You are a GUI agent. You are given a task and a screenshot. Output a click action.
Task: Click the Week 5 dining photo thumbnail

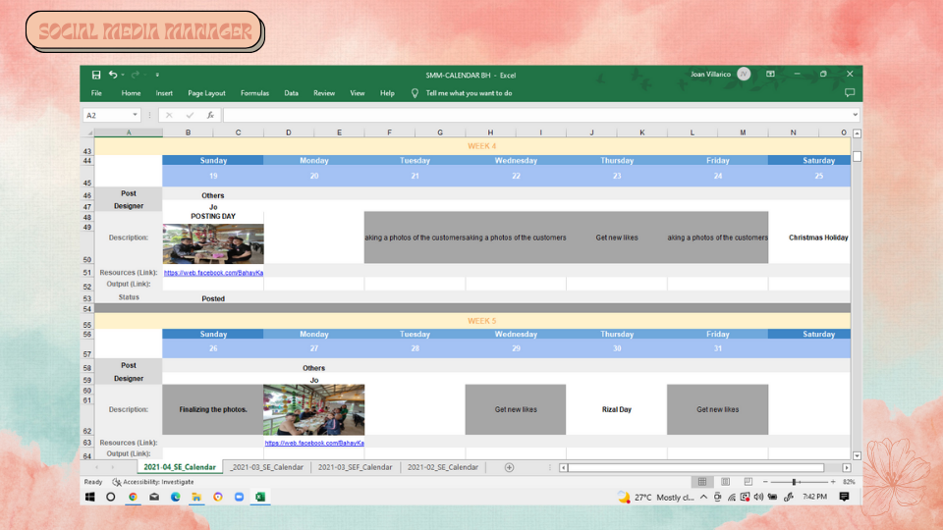[314, 410]
